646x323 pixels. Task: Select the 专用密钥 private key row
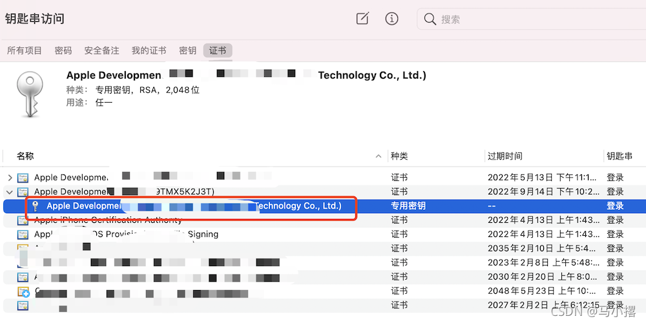point(325,206)
